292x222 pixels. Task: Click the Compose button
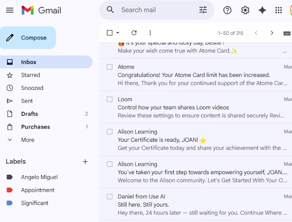(x=28, y=38)
